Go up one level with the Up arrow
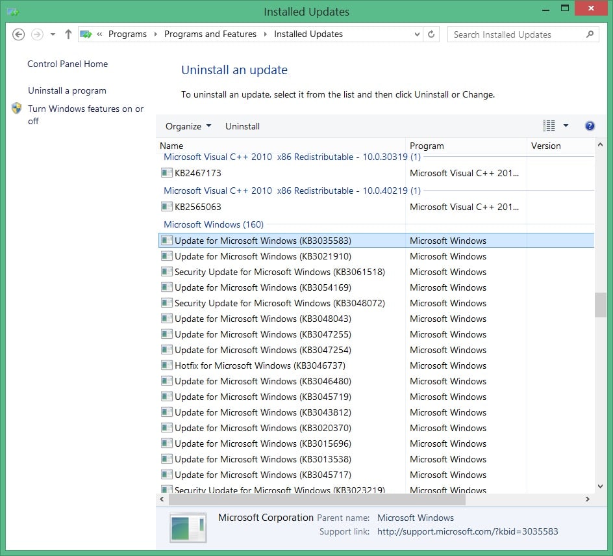The height and width of the screenshot is (556, 613). 68,34
